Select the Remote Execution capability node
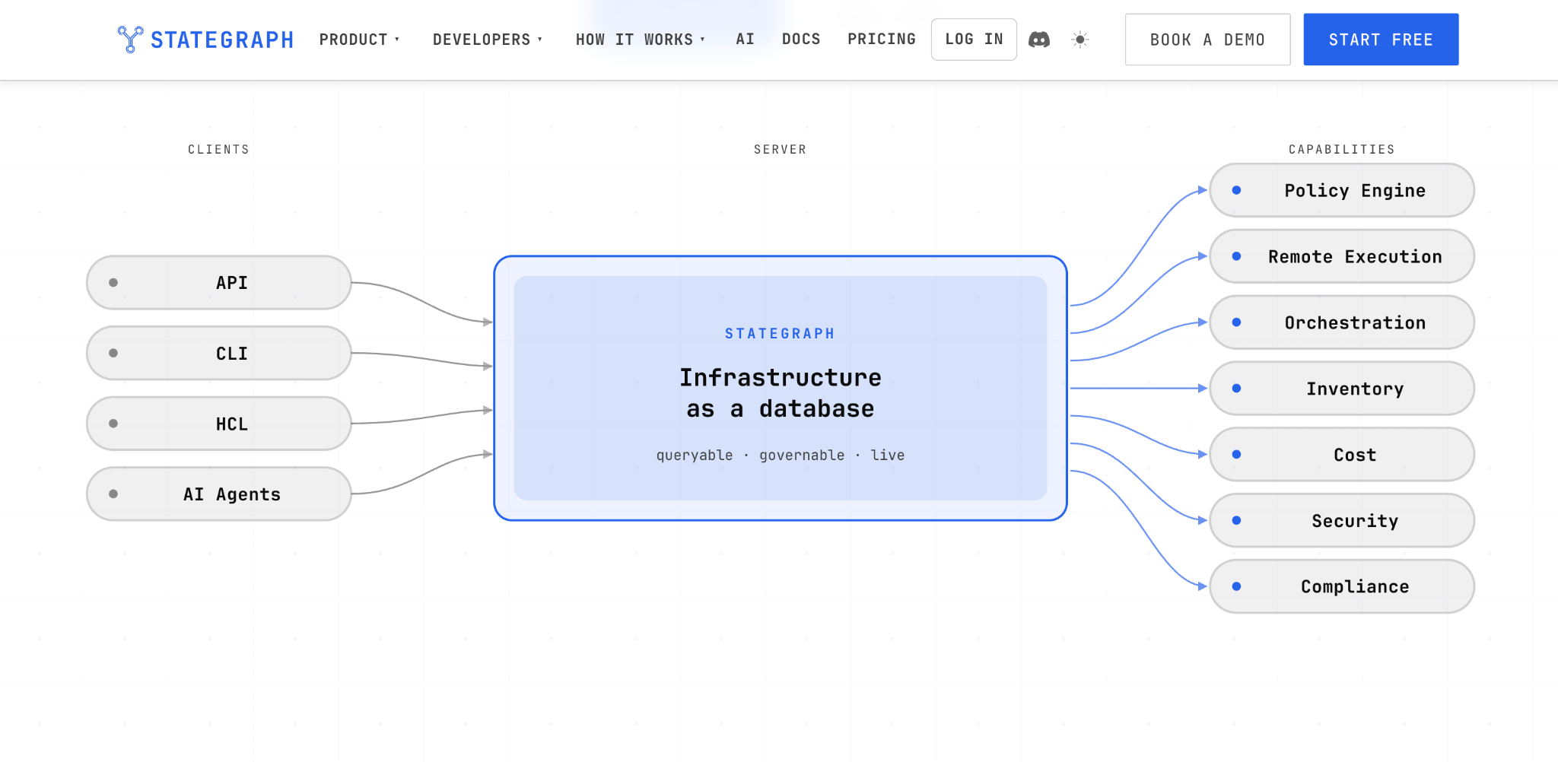This screenshot has height=762, width=1558. (1342, 257)
